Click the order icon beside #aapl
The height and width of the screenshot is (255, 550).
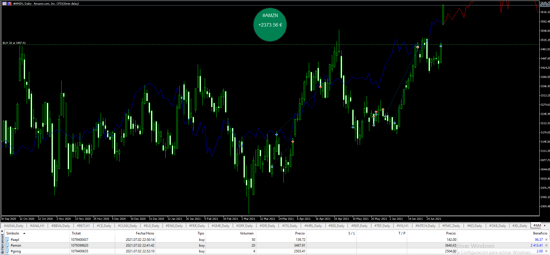[7, 240]
